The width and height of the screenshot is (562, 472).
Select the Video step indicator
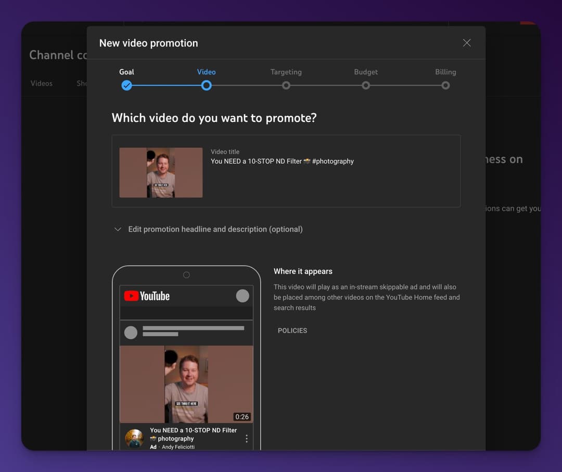pos(206,85)
